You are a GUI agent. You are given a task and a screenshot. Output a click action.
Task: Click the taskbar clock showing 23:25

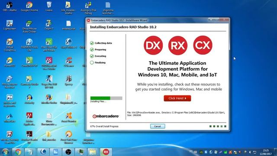(266, 152)
